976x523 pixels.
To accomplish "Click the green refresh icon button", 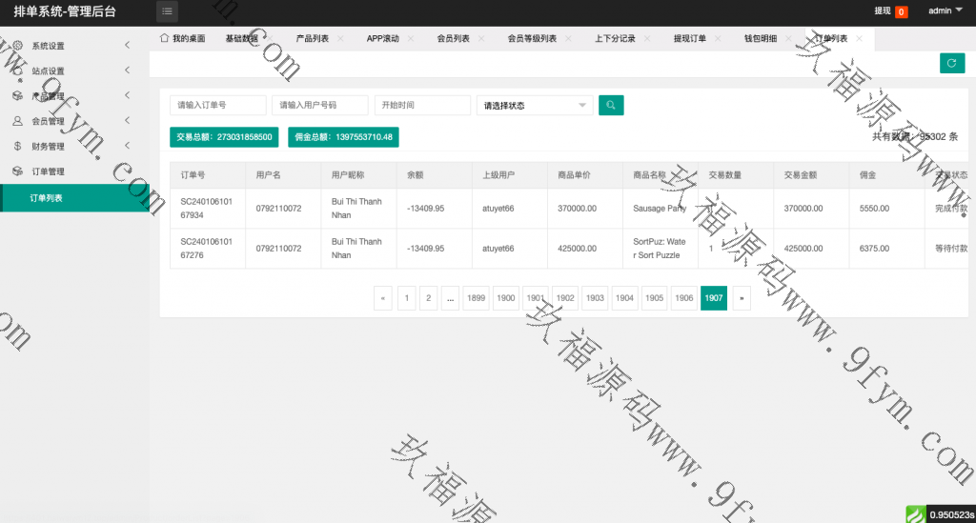I will tap(951, 63).
